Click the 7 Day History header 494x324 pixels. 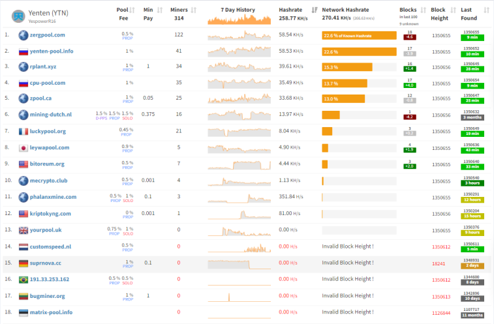(x=238, y=10)
